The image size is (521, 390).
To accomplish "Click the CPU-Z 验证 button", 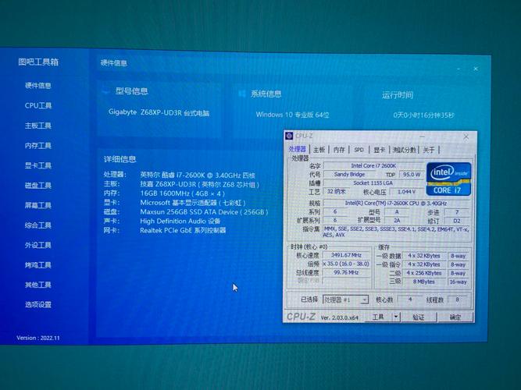I will coord(419,317).
